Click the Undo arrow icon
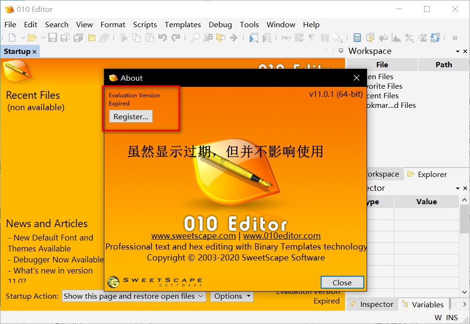Image resolution: width=470 pixels, height=324 pixels. [162, 38]
